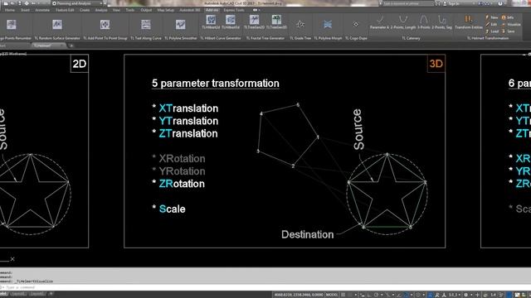Pick the Catenary 3-Points option
This screenshot has width=531, height=298.
pyautogui.click(x=424, y=22)
